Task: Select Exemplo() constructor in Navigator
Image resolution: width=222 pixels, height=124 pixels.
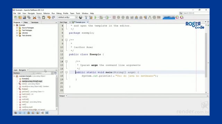Action: point(25,79)
